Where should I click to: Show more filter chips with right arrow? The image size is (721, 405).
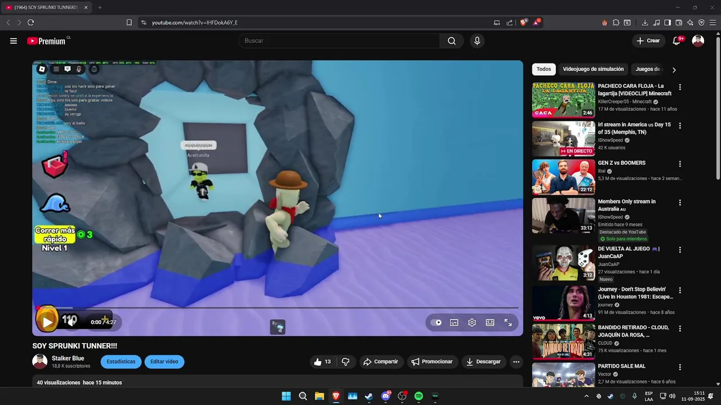coord(674,70)
